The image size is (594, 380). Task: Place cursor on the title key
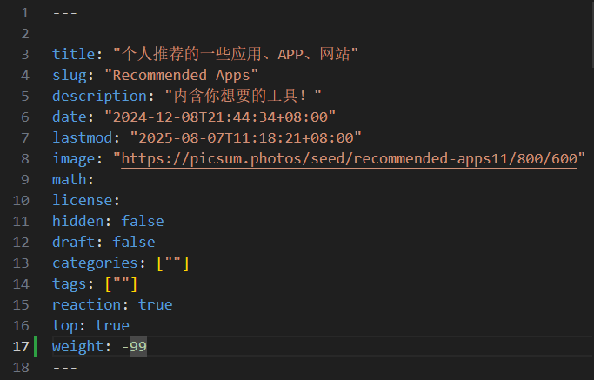(69, 55)
